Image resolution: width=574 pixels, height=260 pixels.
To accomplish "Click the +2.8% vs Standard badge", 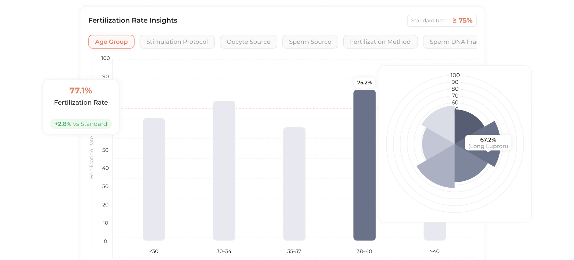I will [81, 124].
